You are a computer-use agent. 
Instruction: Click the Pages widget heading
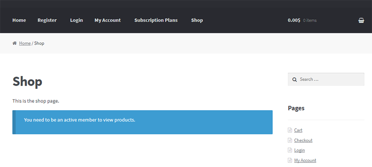pos(296,108)
